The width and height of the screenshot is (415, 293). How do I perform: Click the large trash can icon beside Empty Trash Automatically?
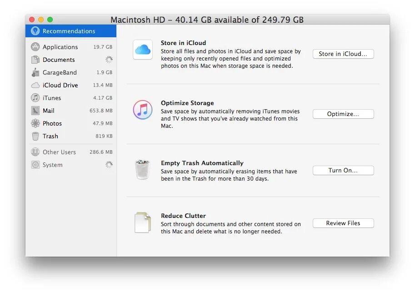tap(143, 170)
